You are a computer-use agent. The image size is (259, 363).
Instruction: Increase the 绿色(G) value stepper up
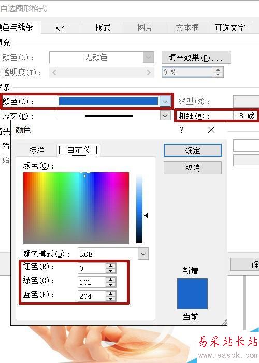pyautogui.click(x=111, y=280)
